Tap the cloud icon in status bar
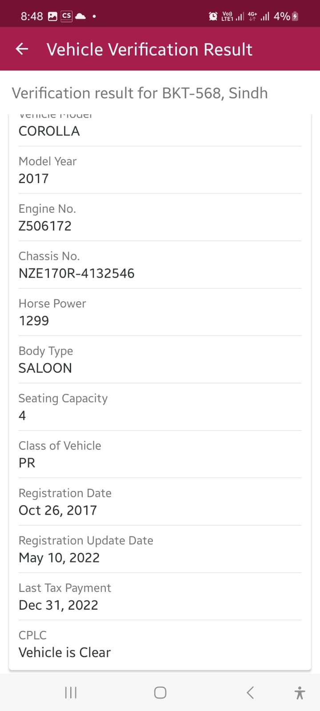 click(80, 16)
